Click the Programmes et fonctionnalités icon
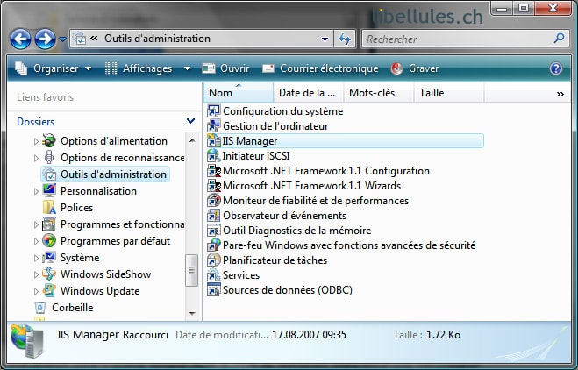578x370 pixels. tap(49, 224)
